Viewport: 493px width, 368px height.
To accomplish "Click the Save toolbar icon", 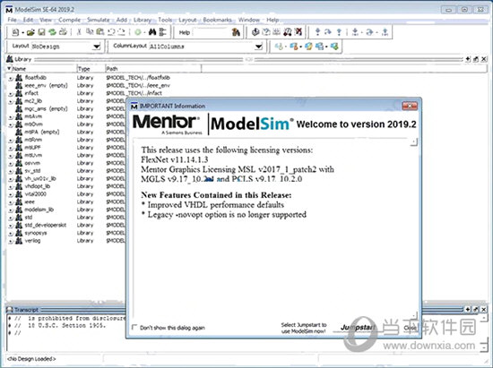I will [41, 32].
